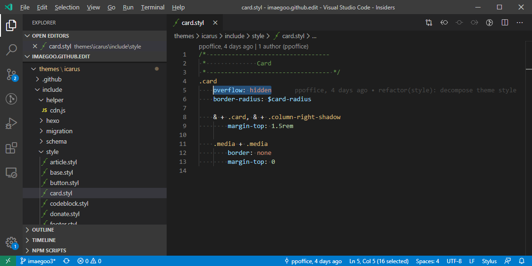Open donate.styl in the file tree
The image size is (532, 266).
point(95,214)
